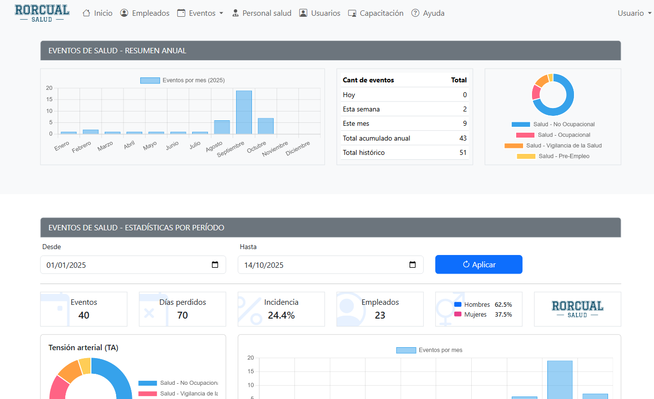Click the Personal salud staff icon
Viewport: 654px width, 399px height.
(x=235, y=13)
